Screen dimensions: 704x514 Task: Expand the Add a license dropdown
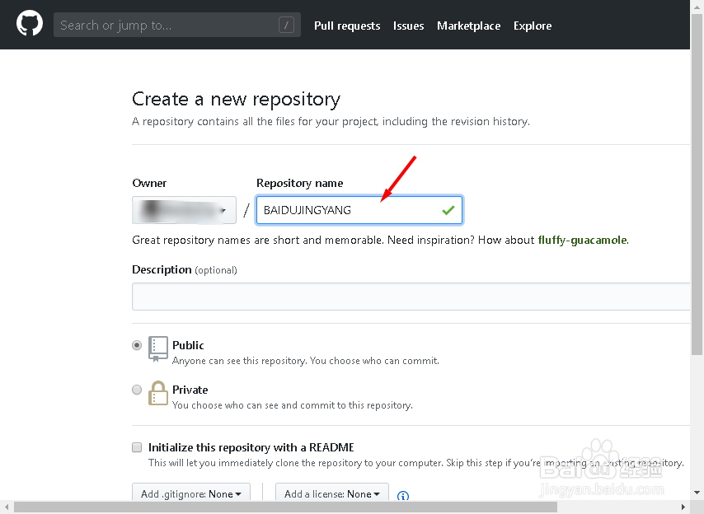coord(332,494)
